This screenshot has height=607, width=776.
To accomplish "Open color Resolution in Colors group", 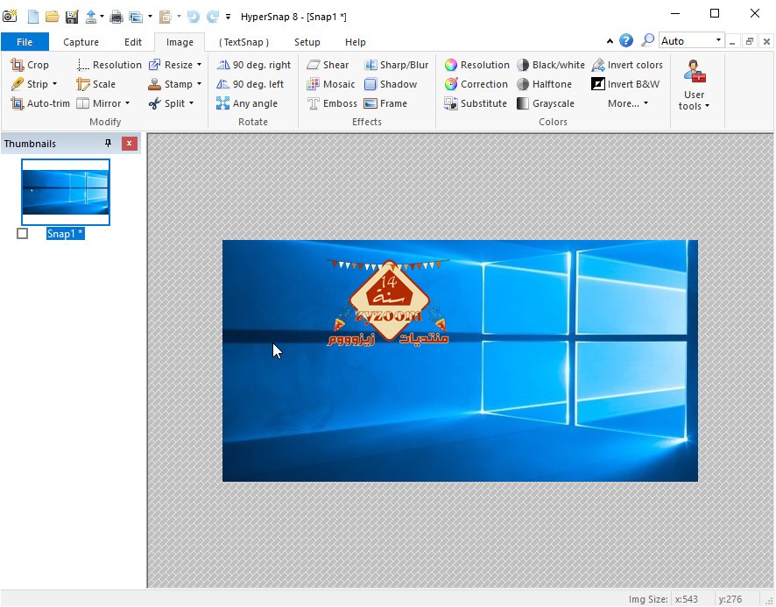I will pos(476,65).
